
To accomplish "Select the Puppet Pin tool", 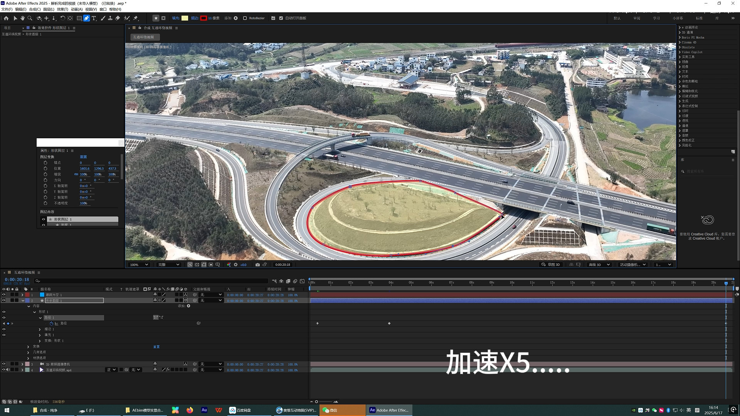I will point(136,18).
